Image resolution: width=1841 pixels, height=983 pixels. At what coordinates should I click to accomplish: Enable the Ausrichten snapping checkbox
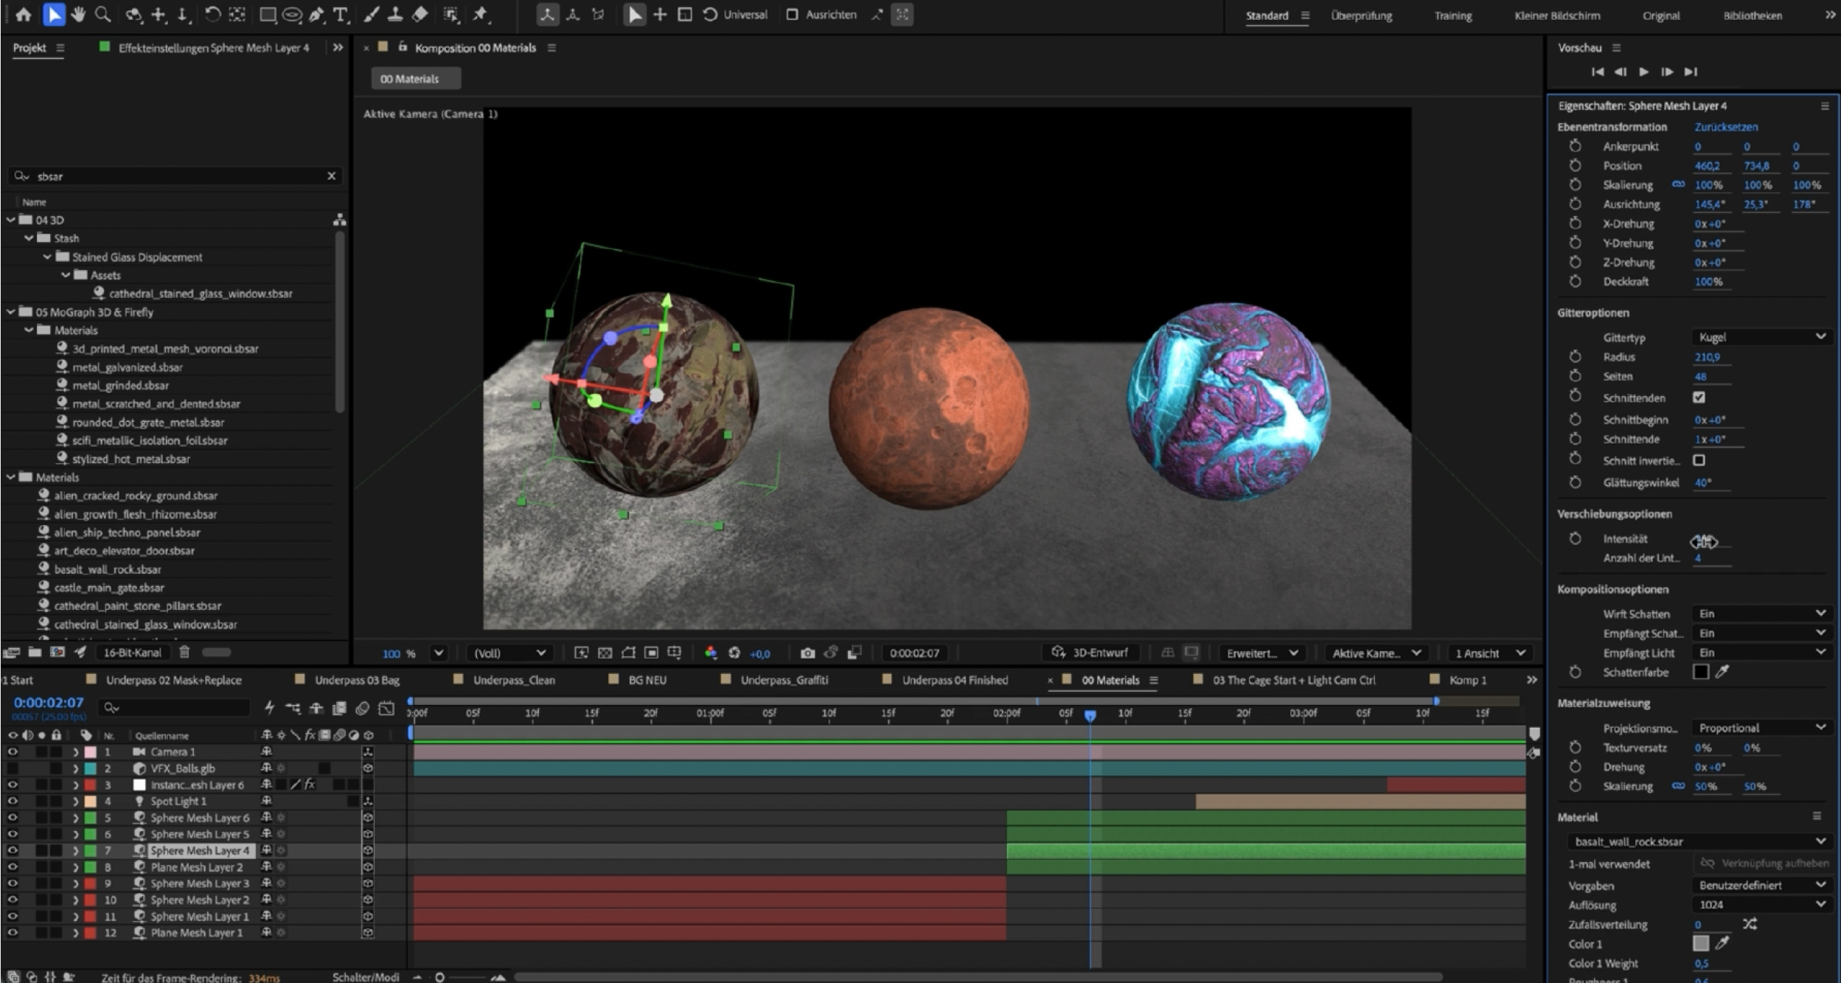(792, 15)
